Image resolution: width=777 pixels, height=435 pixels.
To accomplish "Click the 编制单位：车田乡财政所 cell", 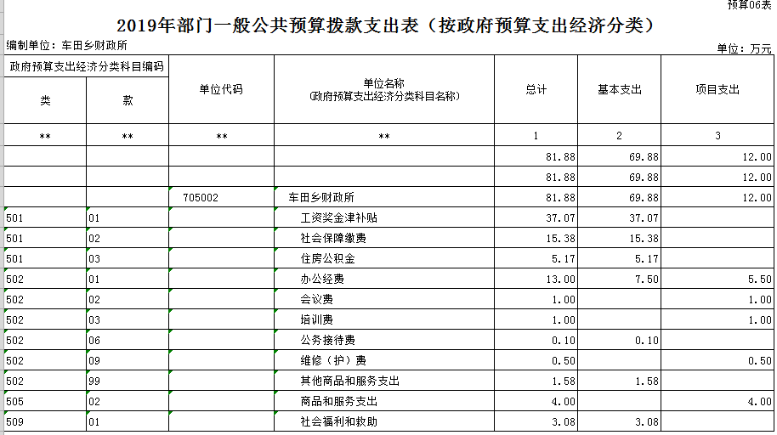I will click(66, 45).
